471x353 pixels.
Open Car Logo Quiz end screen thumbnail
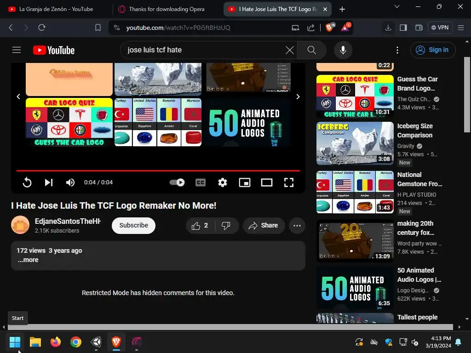[x=69, y=122]
